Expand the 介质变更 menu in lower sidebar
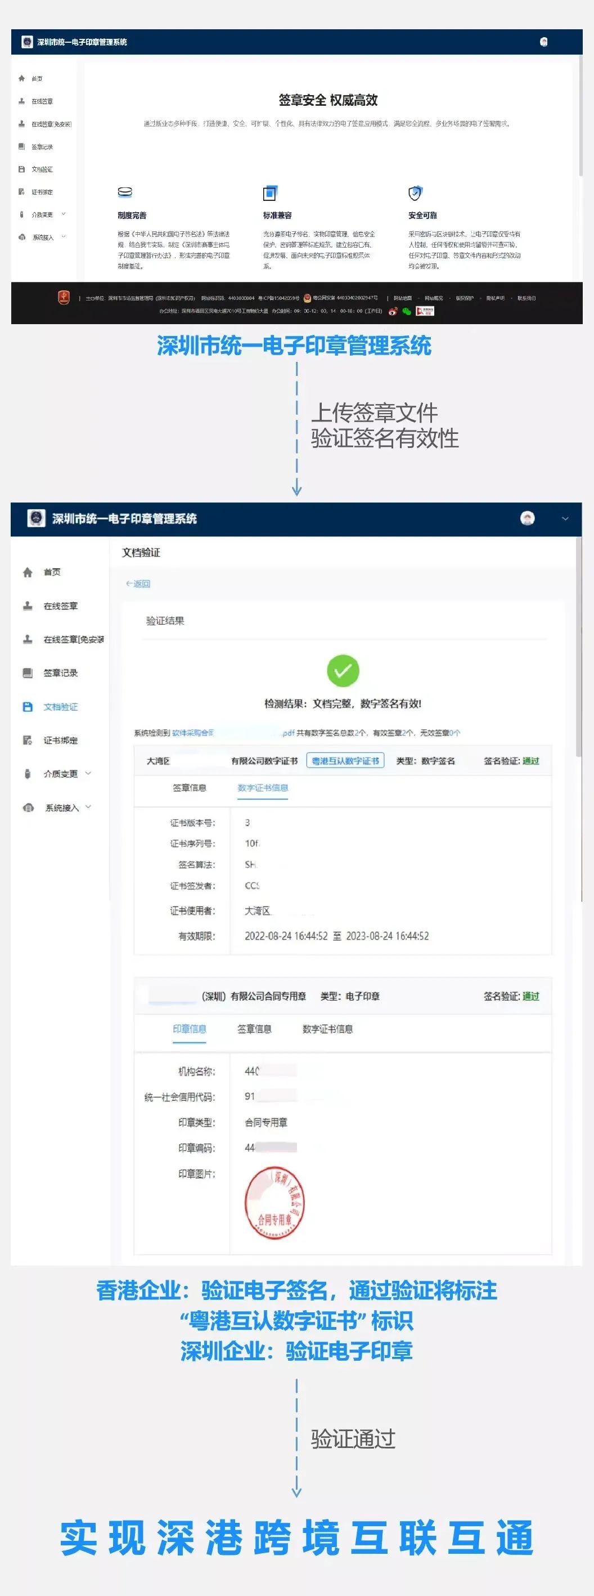 click(x=88, y=773)
